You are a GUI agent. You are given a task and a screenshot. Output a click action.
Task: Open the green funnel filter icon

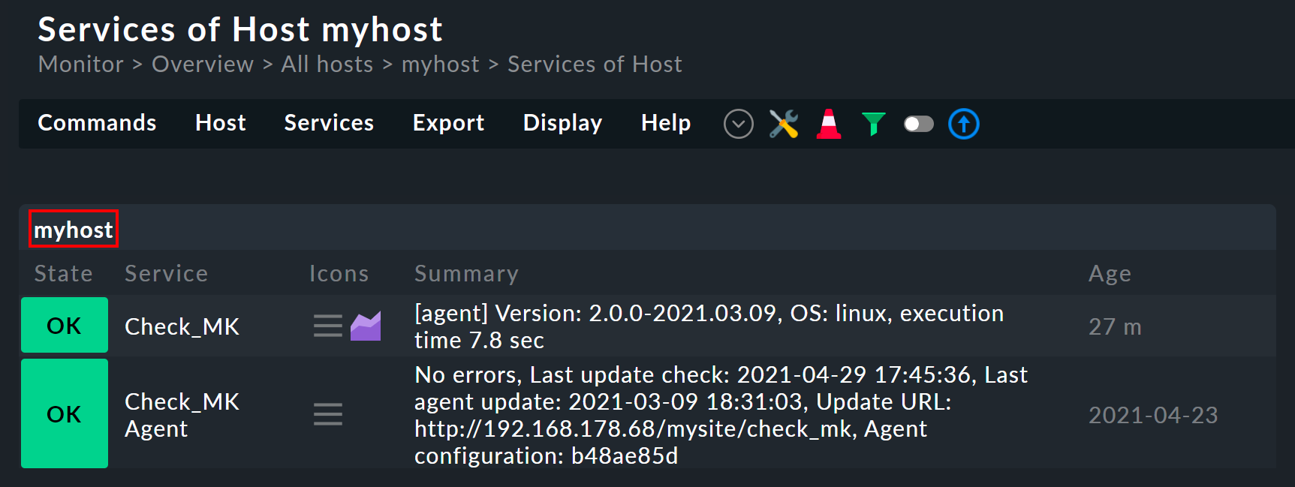873,124
